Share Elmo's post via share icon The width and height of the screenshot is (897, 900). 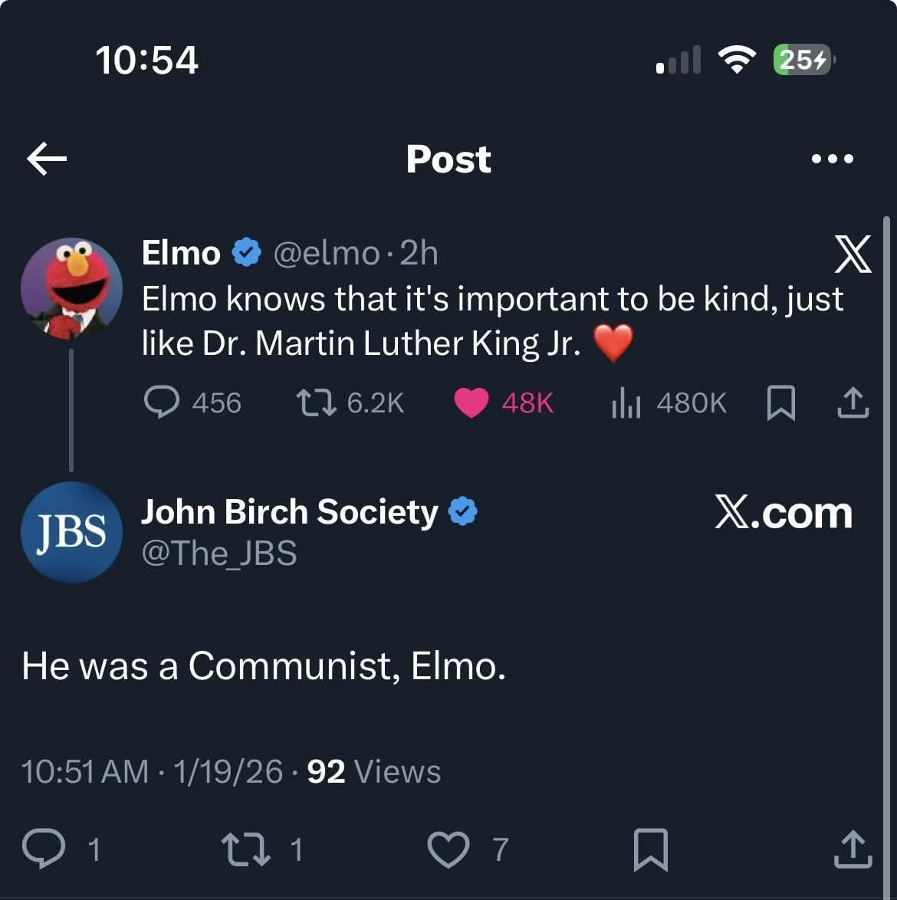point(853,402)
